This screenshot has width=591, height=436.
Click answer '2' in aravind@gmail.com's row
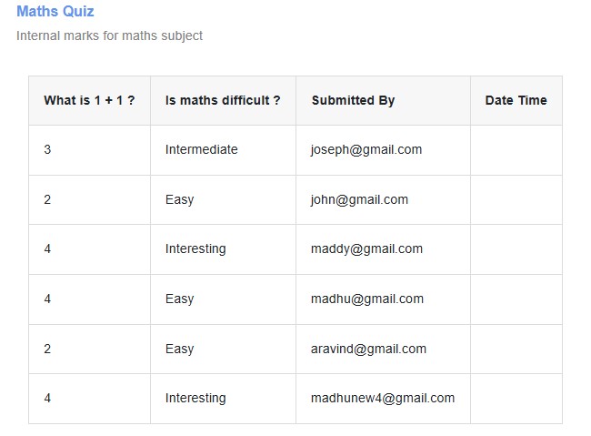click(x=47, y=349)
